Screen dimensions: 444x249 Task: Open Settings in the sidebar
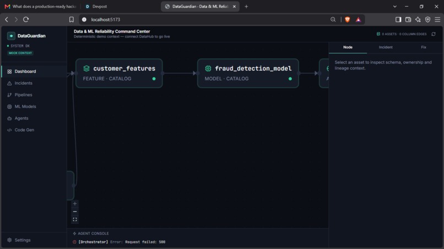[x=34, y=240]
